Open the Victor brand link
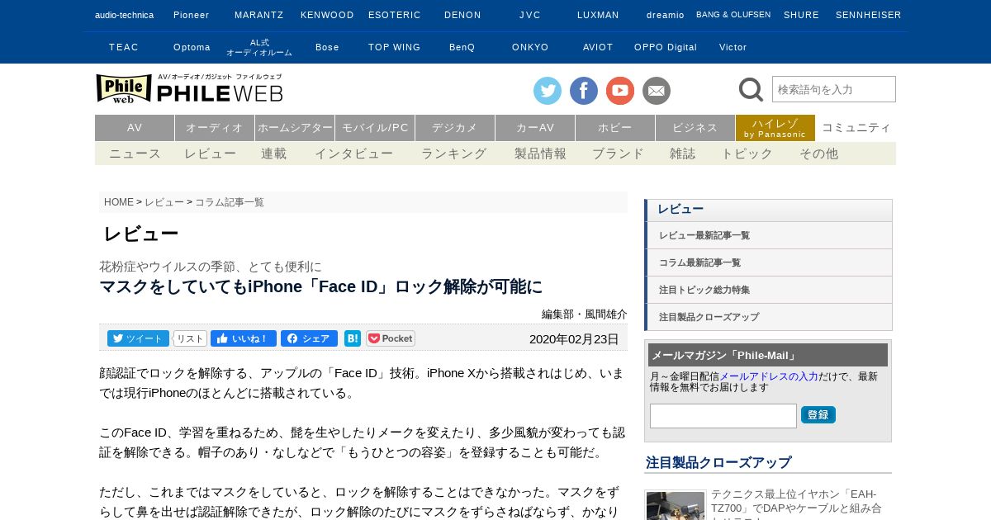This screenshot has height=520, width=991. coord(733,47)
